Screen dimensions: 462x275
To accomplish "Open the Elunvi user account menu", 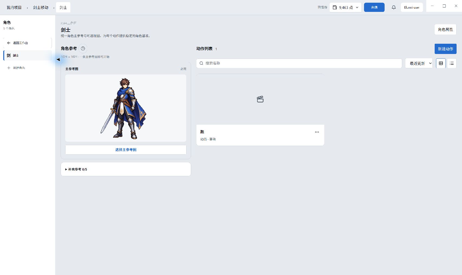I will pos(412,7).
